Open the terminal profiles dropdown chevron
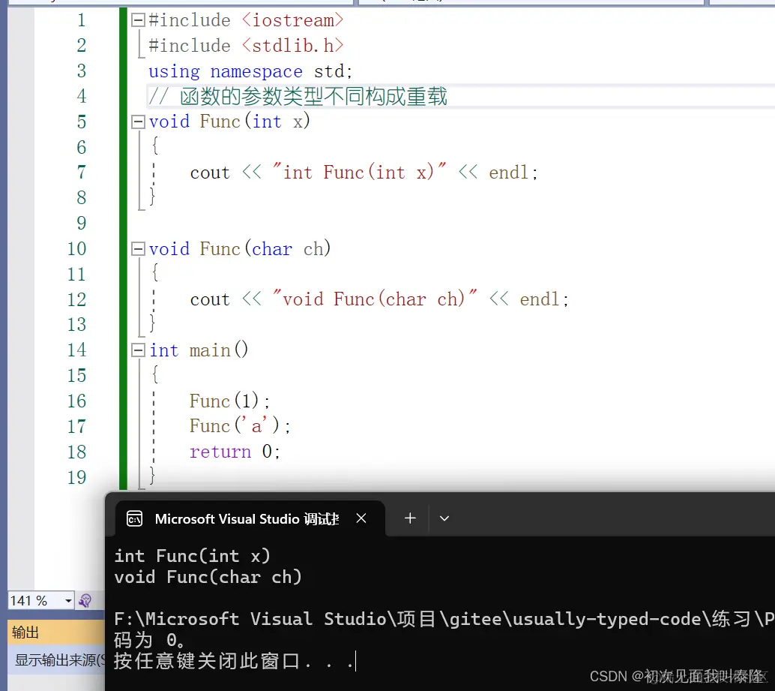Viewport: 775px width, 691px height. pos(444,518)
